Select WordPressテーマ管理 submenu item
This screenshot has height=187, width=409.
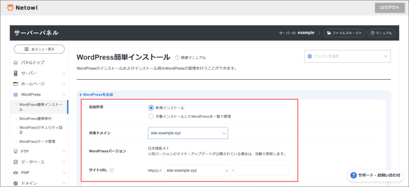(37, 142)
